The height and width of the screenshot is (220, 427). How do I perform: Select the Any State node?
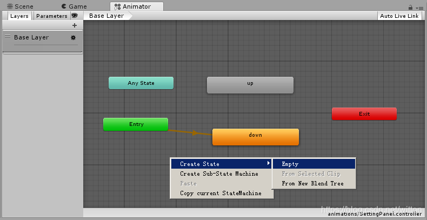pos(141,83)
